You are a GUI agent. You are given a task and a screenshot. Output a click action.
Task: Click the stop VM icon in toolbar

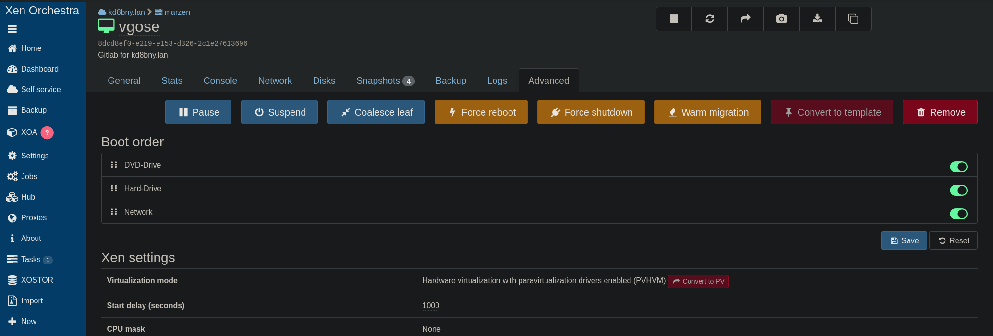[x=674, y=19]
